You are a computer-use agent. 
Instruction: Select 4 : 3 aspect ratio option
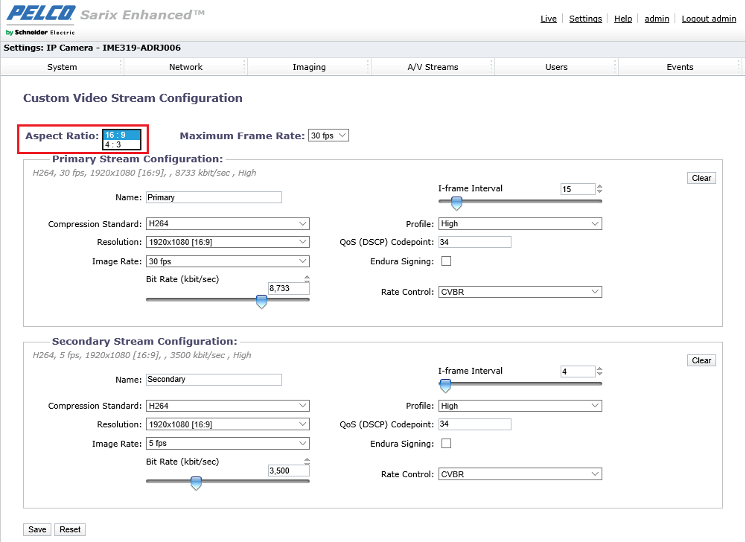click(x=122, y=144)
